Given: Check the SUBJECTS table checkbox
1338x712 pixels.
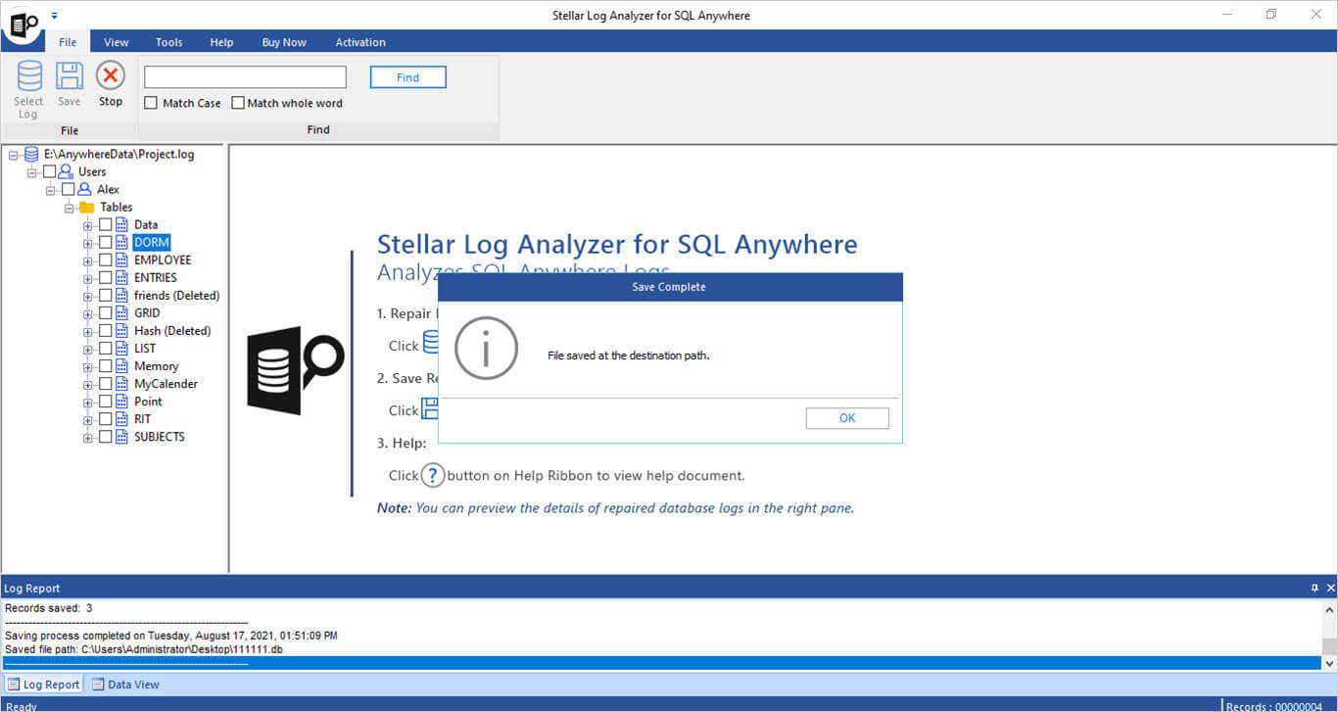Looking at the screenshot, I should 105,436.
